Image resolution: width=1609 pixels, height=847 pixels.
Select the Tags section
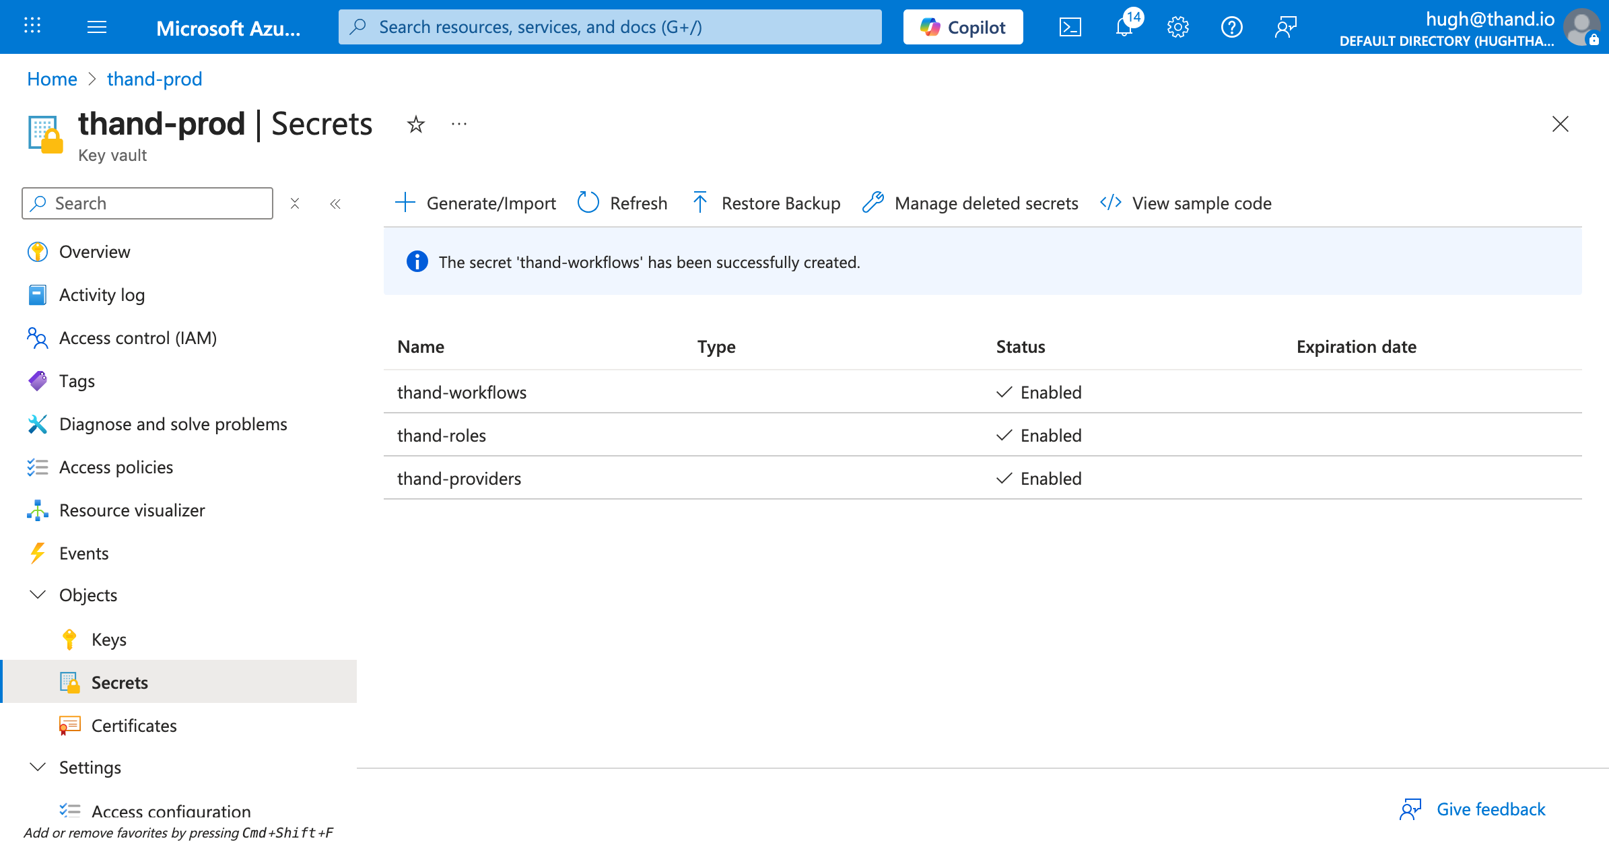point(77,380)
